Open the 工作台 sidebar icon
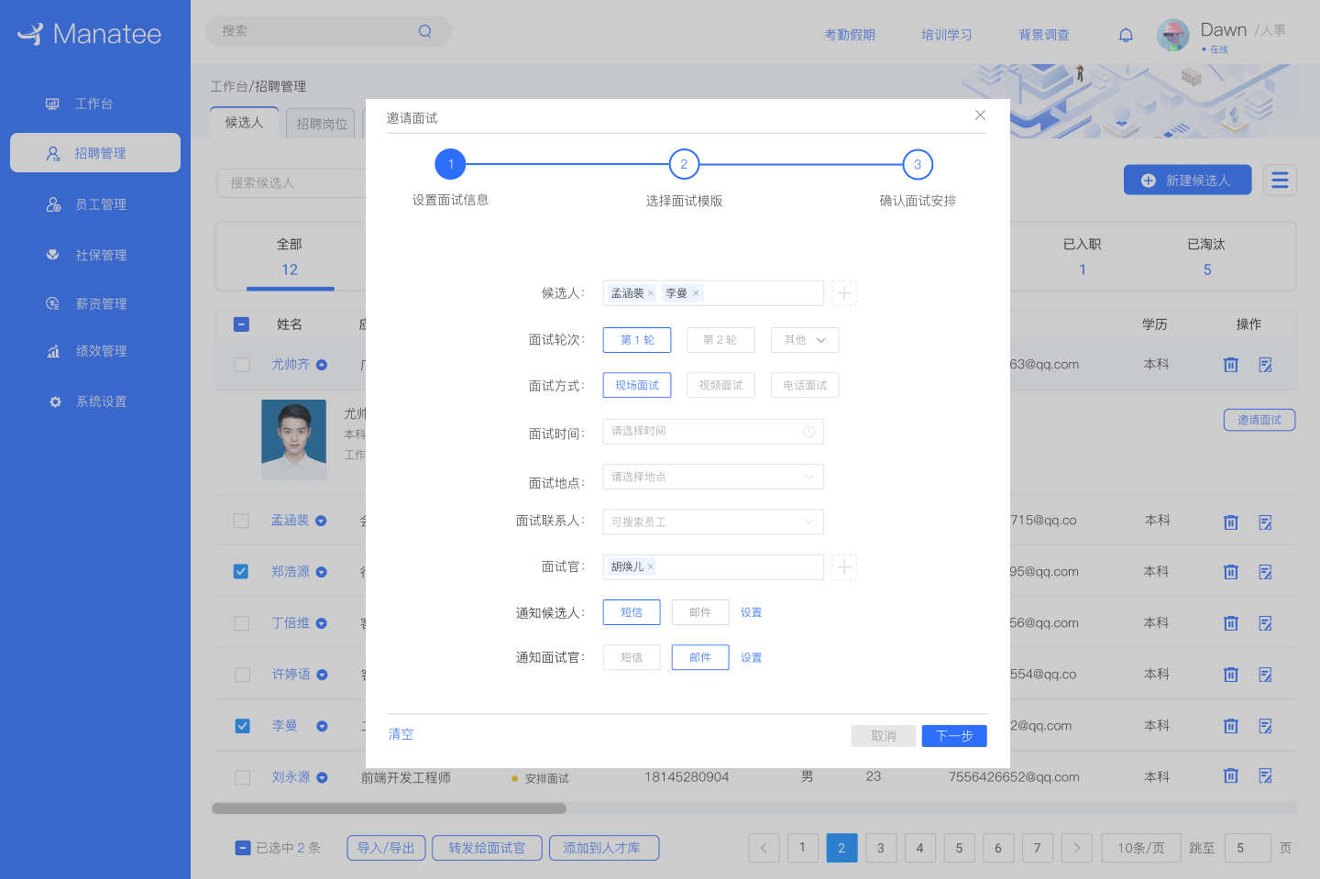Screen dimensions: 1320x879 pos(52,104)
